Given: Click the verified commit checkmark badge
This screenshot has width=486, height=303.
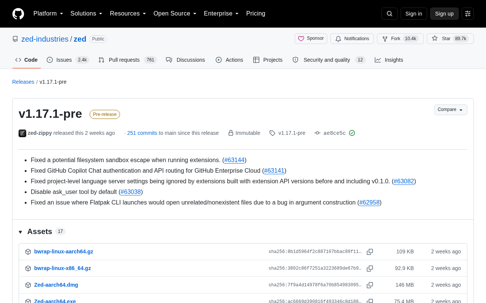Looking at the screenshot, I should 352,133.
